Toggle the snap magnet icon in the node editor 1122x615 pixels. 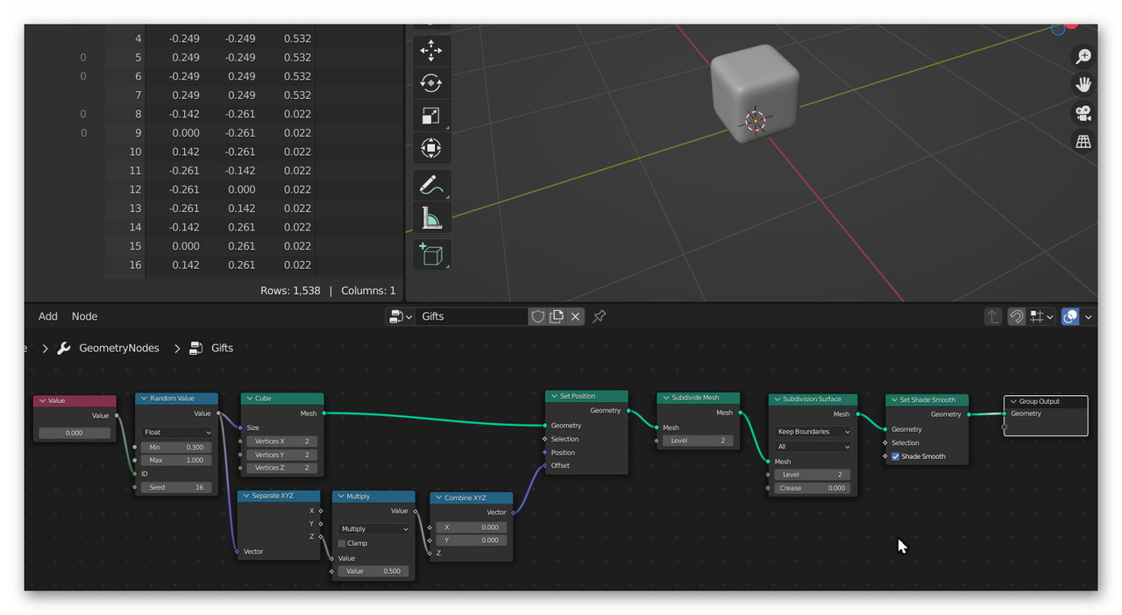tap(1017, 316)
